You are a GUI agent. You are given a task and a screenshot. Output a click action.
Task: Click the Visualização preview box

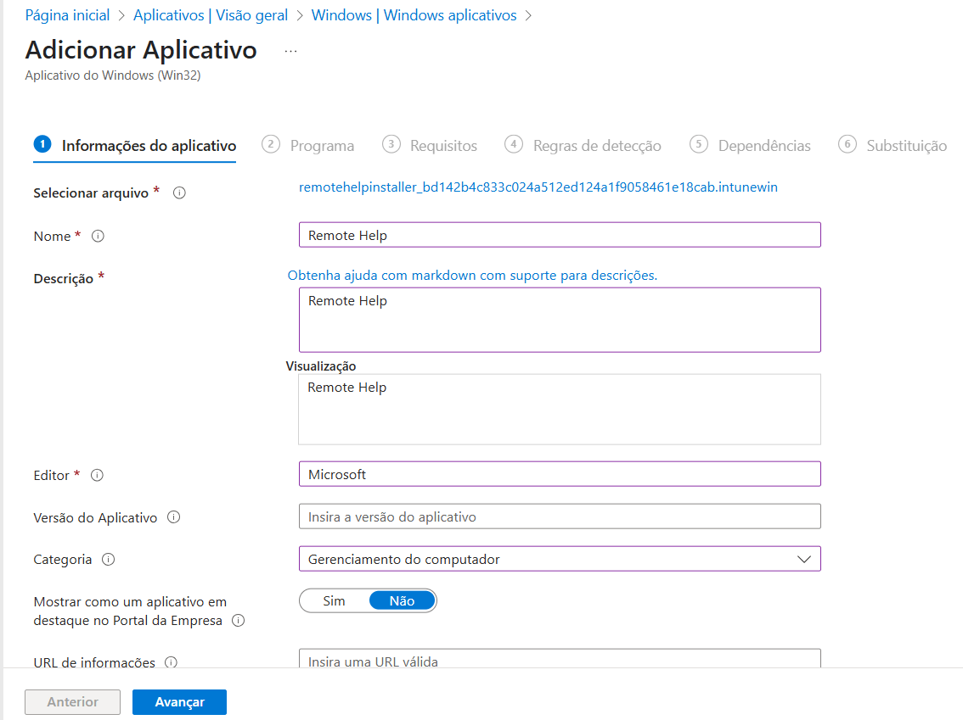tap(560, 410)
